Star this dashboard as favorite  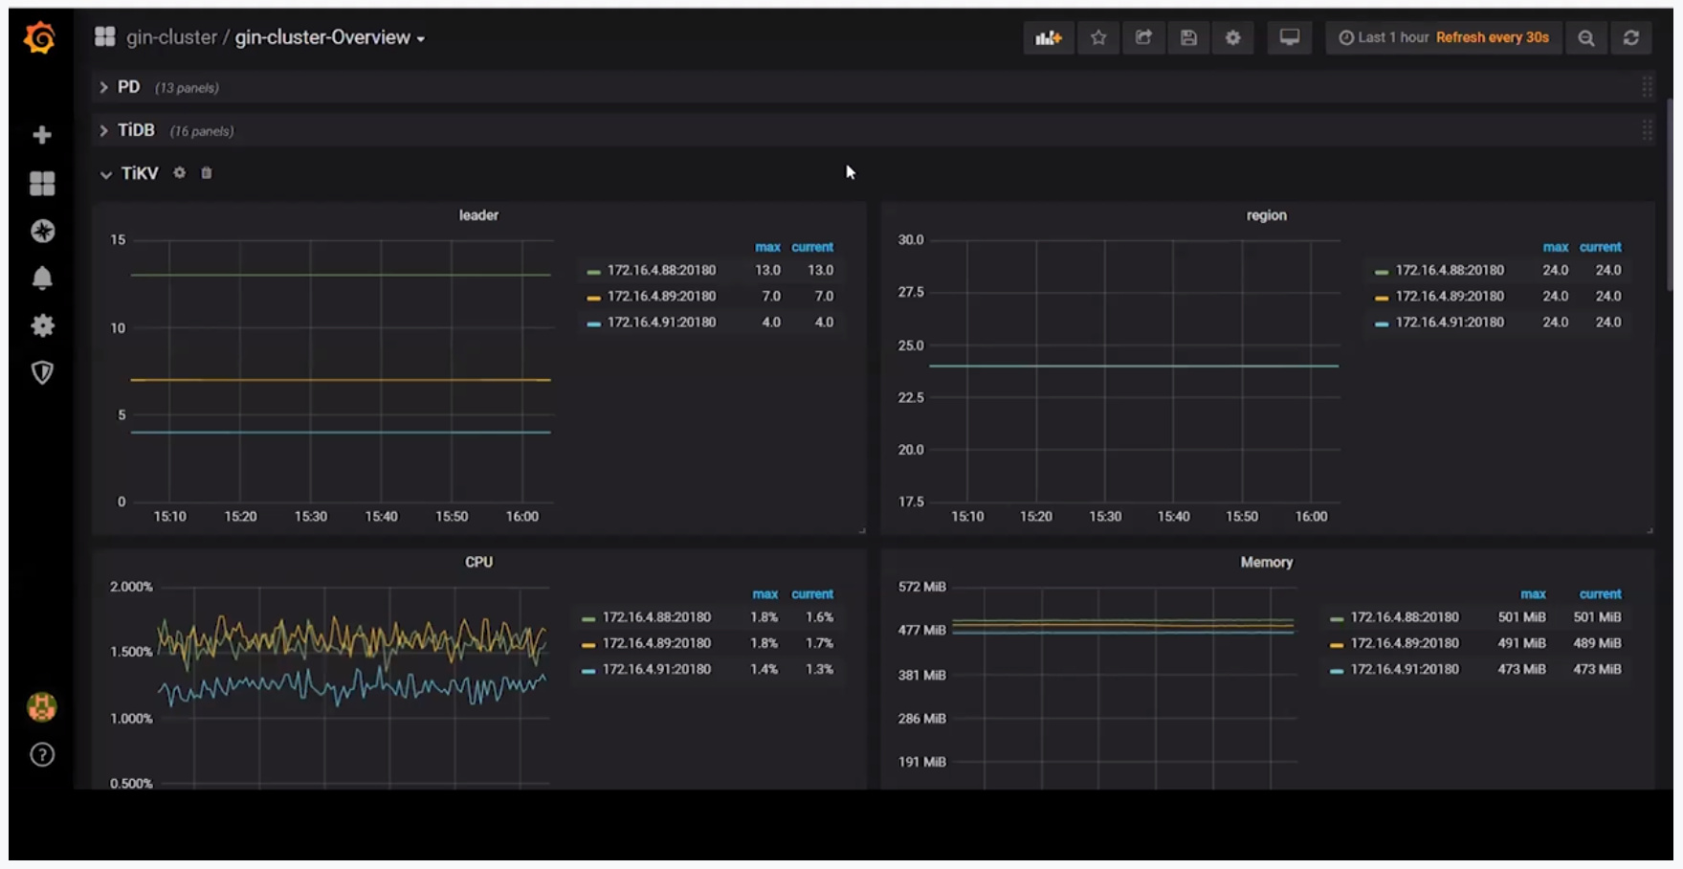pos(1098,37)
